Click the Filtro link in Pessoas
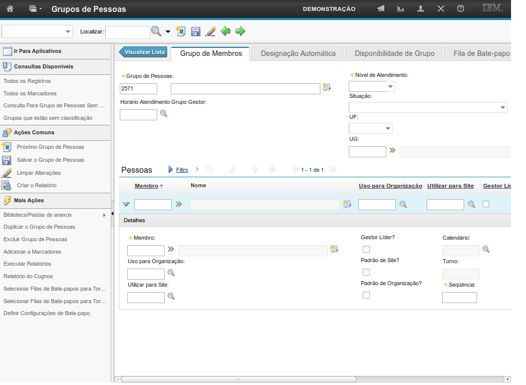Image resolution: width=526 pixels, height=385 pixels. (x=182, y=170)
